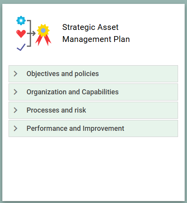Open the Processes and risk section
The width and height of the screenshot is (187, 203).
click(x=93, y=110)
